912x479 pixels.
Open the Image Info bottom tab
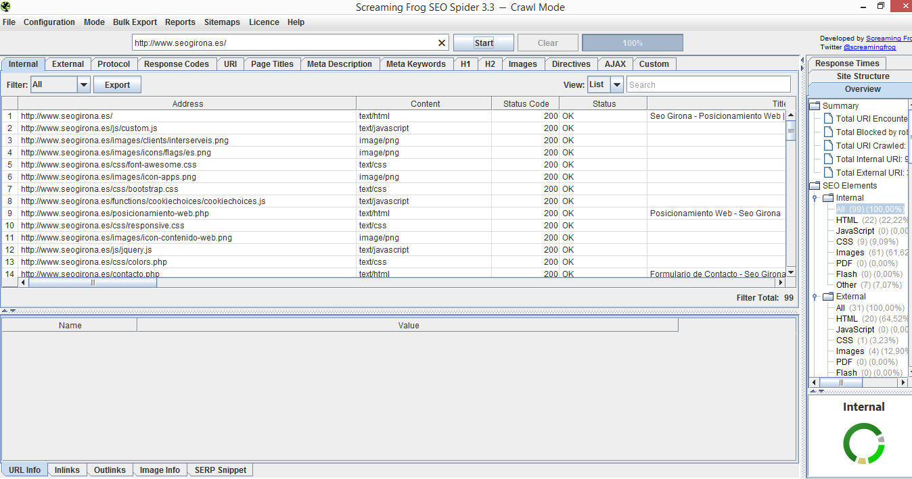point(160,470)
